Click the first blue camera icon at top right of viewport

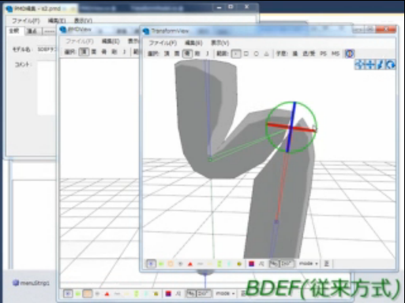(x=359, y=65)
